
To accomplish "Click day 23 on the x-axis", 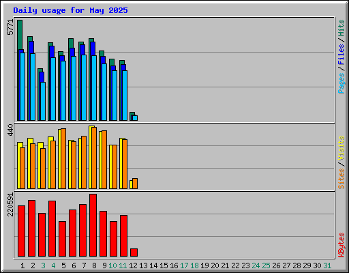I will pyautogui.click(x=245, y=265).
